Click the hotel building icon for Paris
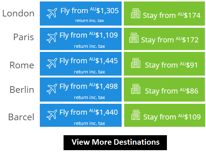Image resolution: width=206 pixels, height=152 pixels. coord(134,38)
